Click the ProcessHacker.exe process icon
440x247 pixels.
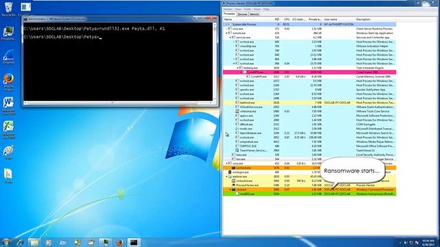[x=234, y=185]
